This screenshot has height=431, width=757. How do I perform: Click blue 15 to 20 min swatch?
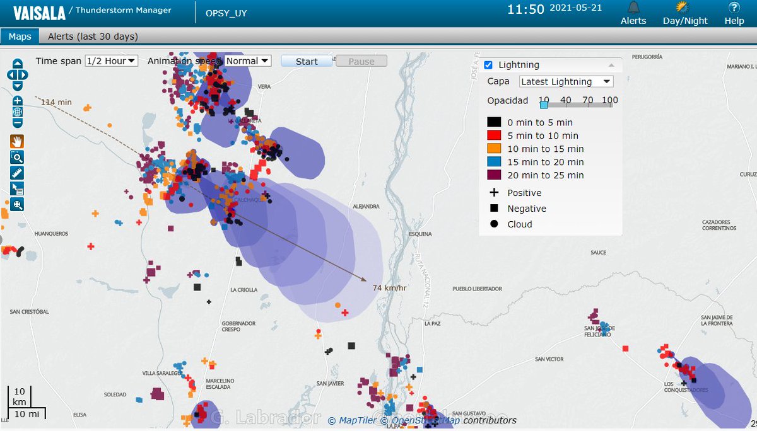(494, 162)
